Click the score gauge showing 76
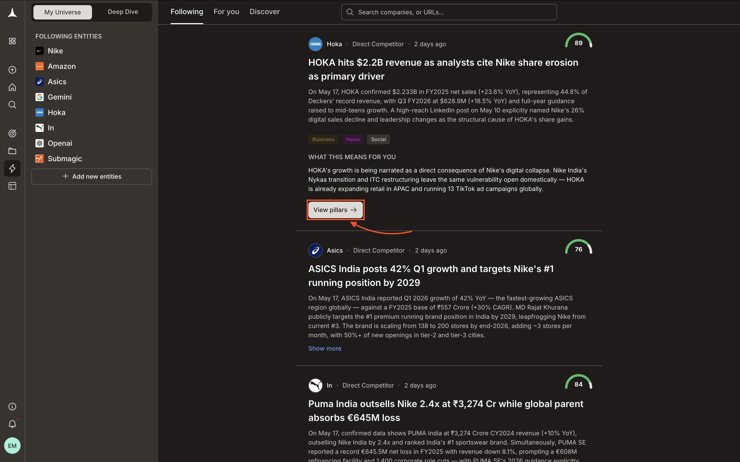This screenshot has width=740, height=462. coord(578,247)
